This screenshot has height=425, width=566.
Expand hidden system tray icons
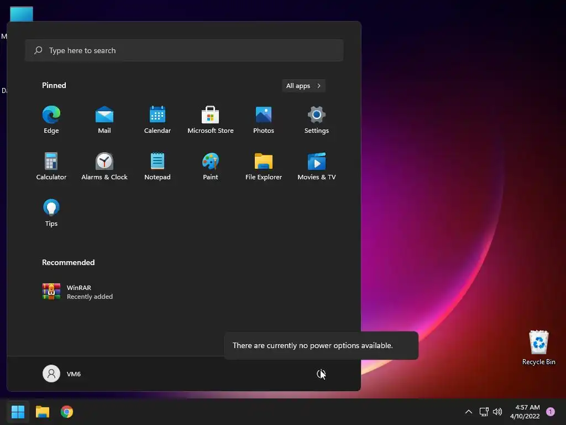(469, 412)
